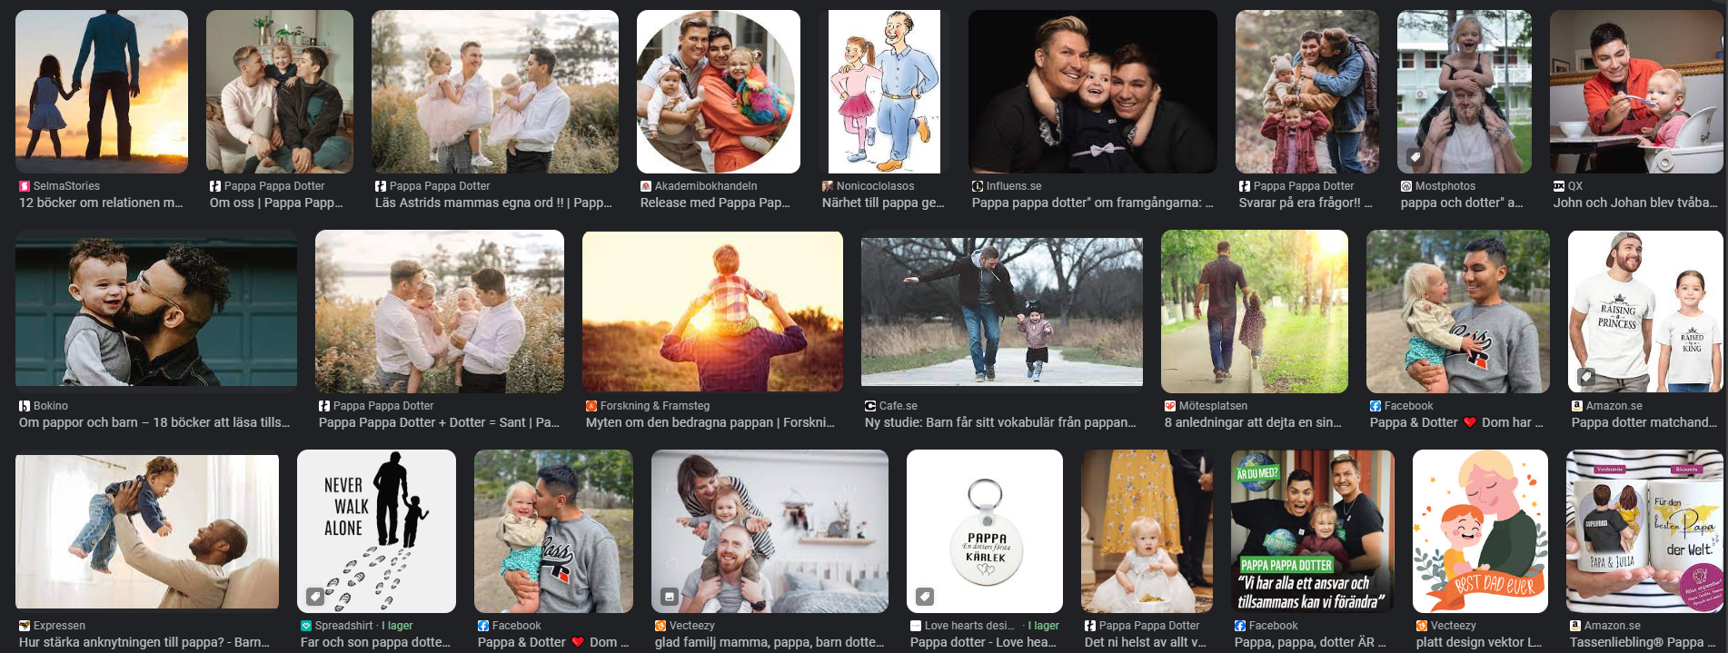Open 'Ny studie: Barn får sitt vokabulär' link
Viewport: 1728px width, 653px height.
(1000, 422)
